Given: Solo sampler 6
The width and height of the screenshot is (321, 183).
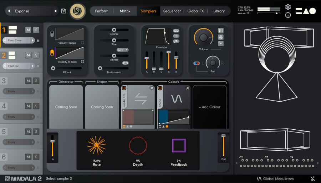Looking at the screenshot, I should 36,157.
